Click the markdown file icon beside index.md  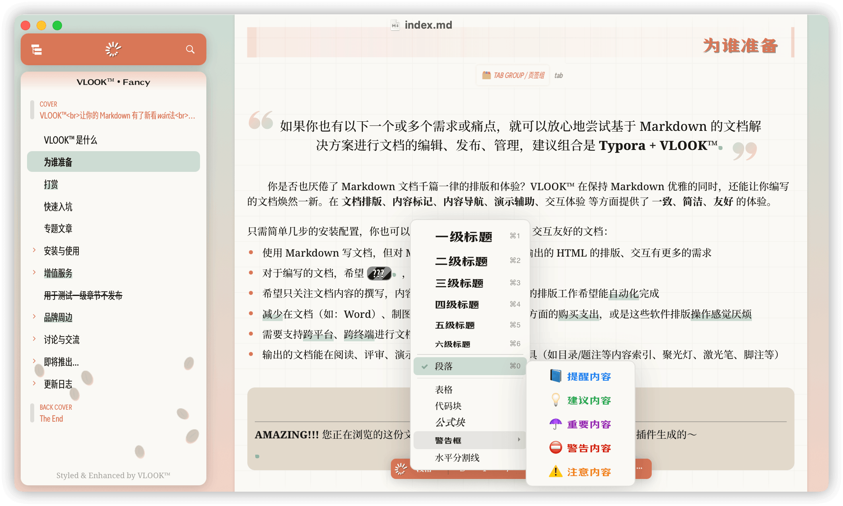395,25
